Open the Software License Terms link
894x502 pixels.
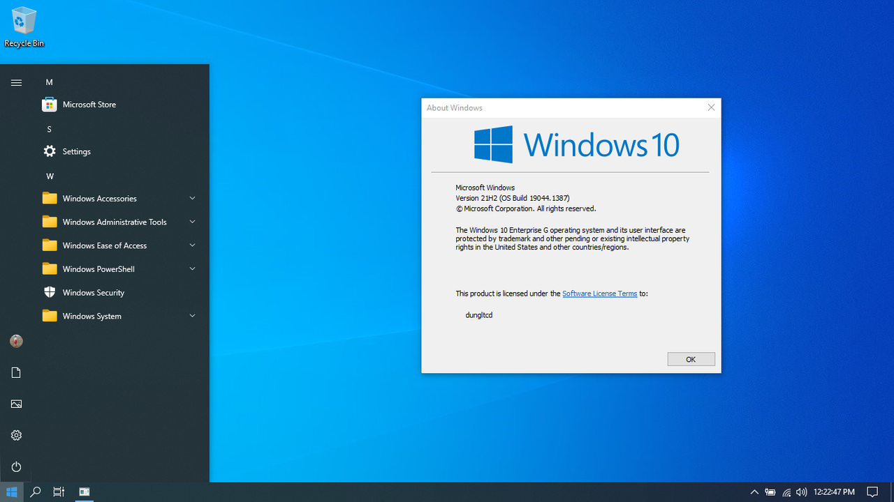coord(599,294)
